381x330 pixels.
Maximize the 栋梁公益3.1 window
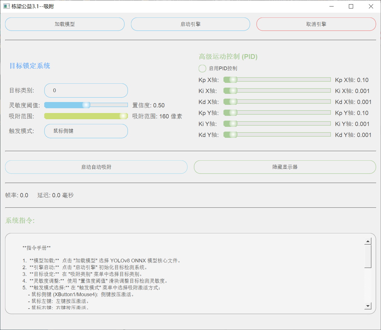point(351,6)
